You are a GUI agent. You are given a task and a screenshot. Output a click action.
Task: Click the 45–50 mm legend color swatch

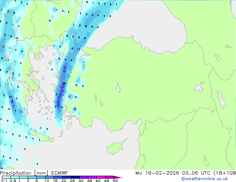tap(109, 177)
